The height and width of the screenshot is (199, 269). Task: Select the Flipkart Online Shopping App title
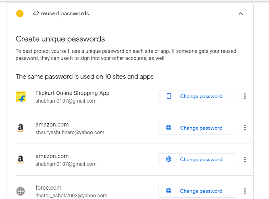click(x=72, y=93)
